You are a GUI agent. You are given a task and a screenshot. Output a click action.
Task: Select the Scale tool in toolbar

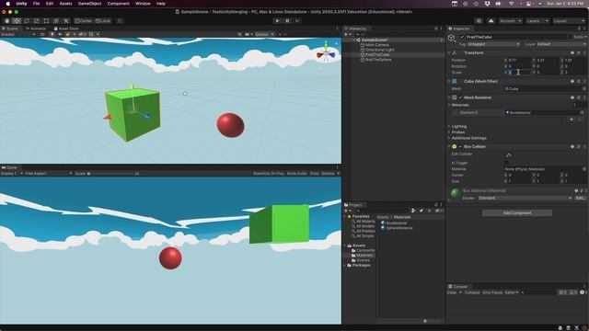37,21
